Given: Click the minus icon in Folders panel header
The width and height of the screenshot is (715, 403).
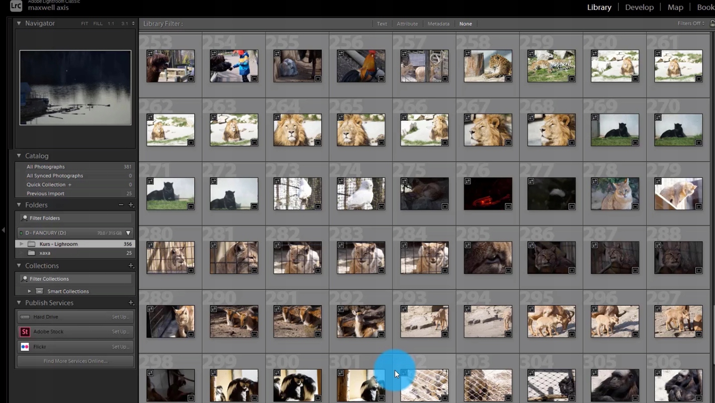Looking at the screenshot, I should [x=121, y=205].
